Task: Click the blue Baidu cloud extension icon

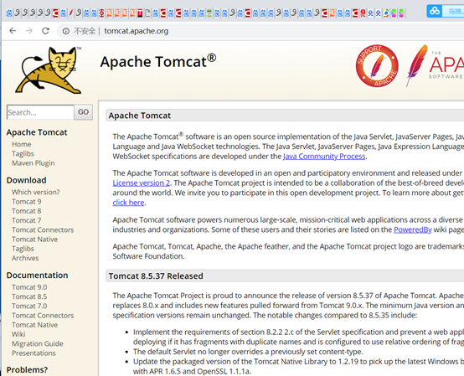Action: pos(435,11)
